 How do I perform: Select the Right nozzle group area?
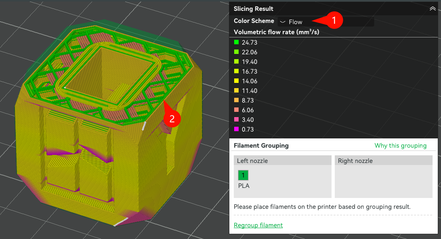(383, 181)
